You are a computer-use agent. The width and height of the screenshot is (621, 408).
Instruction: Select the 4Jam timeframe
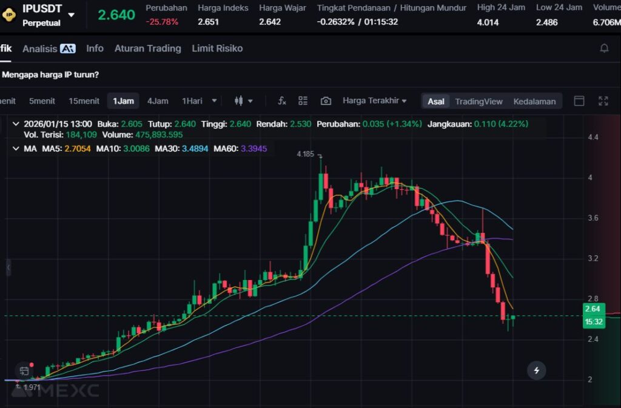158,101
